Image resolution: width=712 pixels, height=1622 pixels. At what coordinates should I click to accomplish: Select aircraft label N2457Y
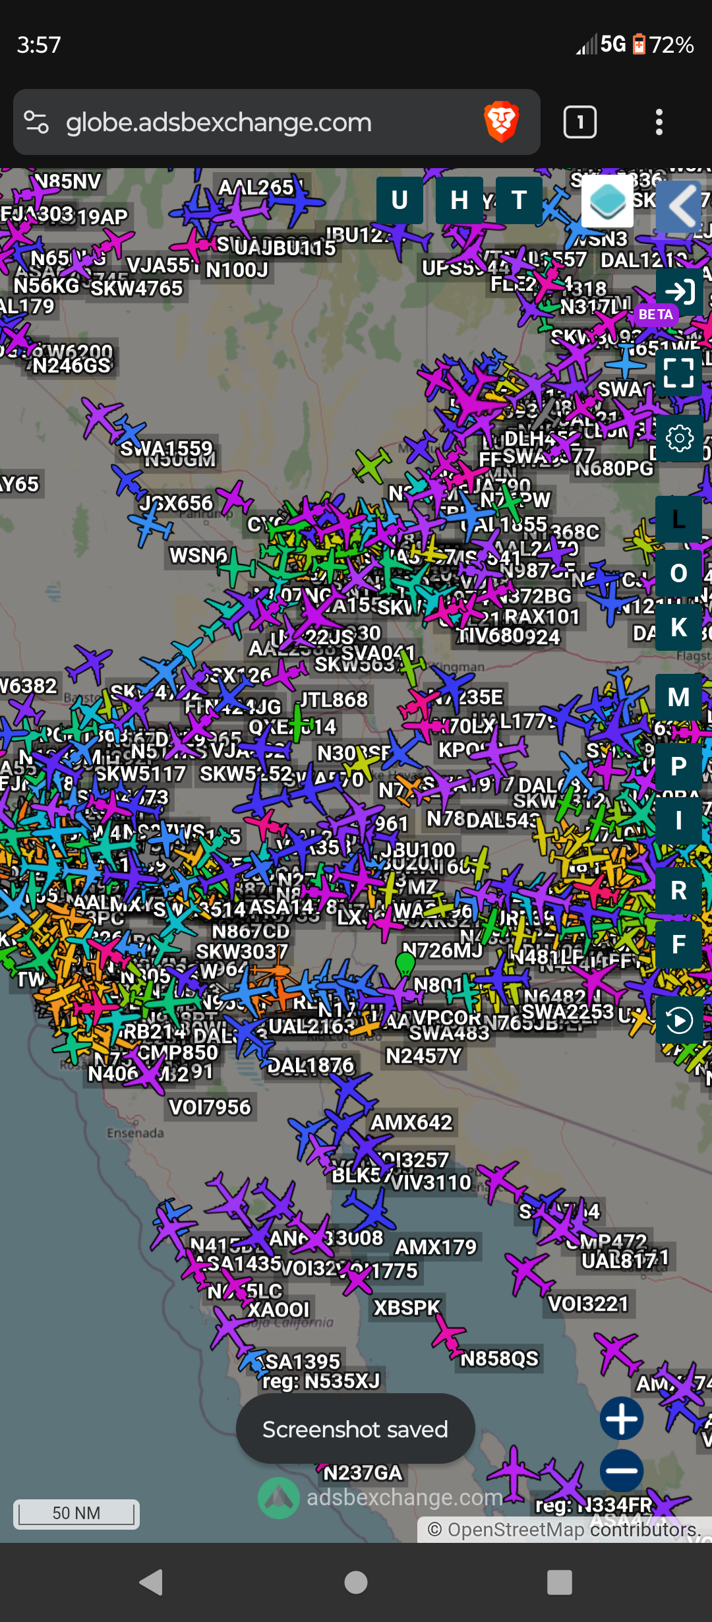click(424, 1056)
